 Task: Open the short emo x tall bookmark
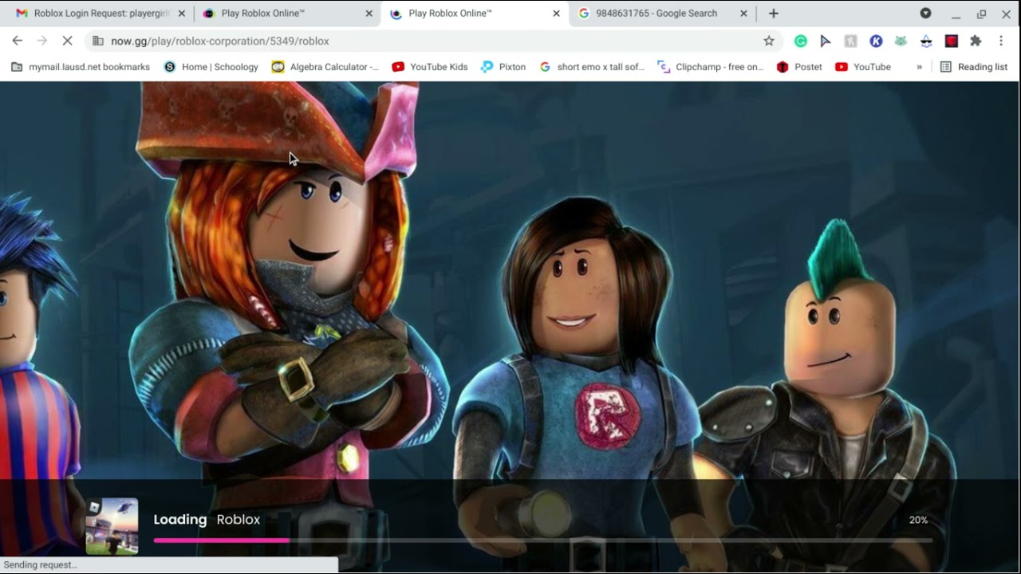(x=592, y=67)
